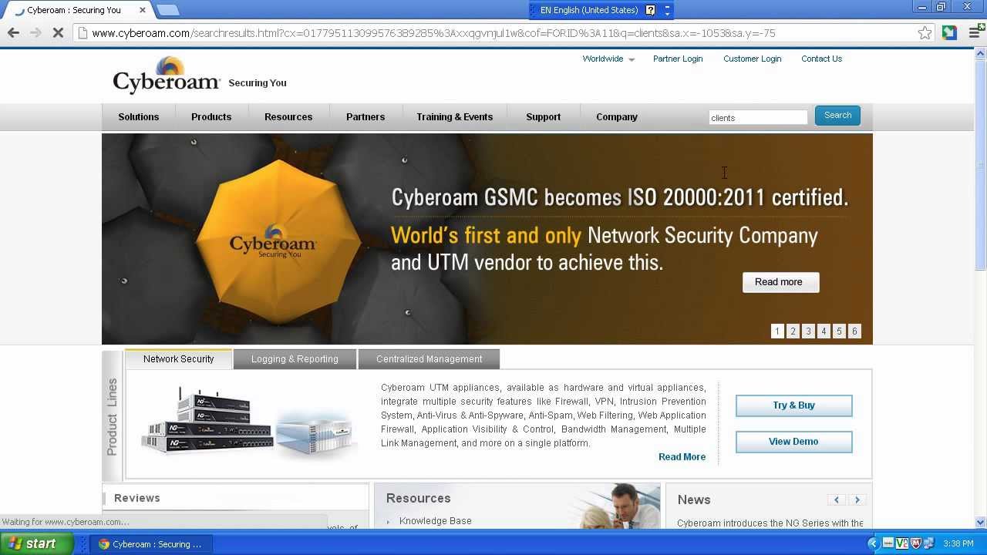The image size is (987, 555).
Task: Click the page scrollbar down arrow
Action: (981, 522)
